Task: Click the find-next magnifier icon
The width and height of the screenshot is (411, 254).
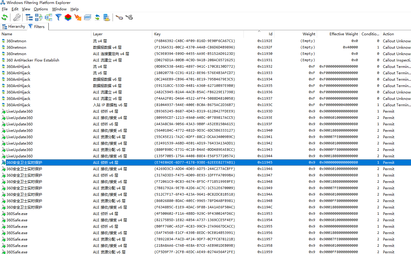Action: pyautogui.click(x=129, y=17)
